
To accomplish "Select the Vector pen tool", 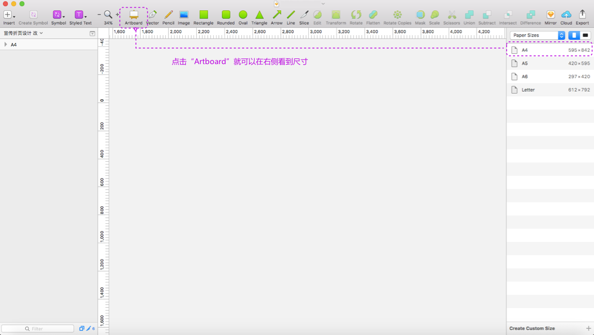I will tap(152, 17).
